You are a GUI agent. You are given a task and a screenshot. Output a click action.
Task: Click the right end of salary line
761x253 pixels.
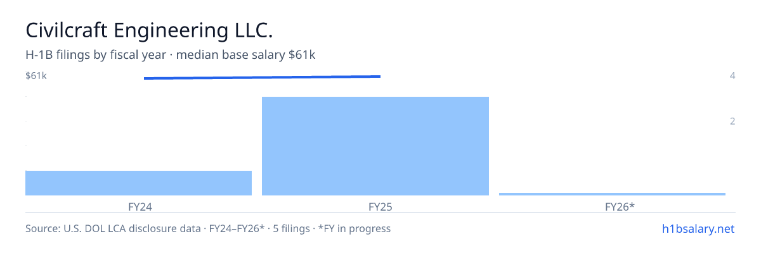[x=379, y=77]
